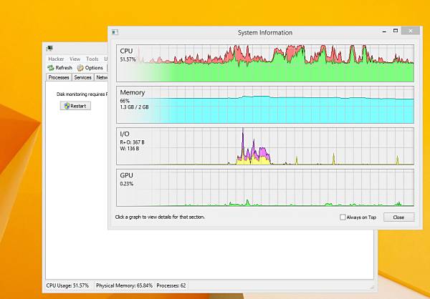Open CPU graph details

pos(265,63)
